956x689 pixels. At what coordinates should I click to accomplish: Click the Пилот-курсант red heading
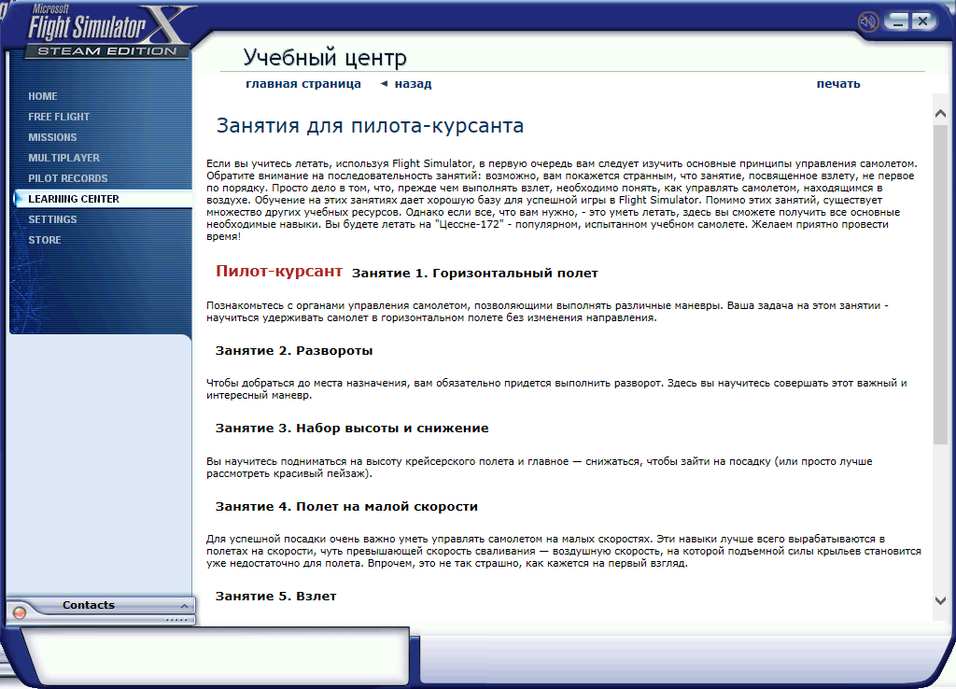[x=279, y=272]
